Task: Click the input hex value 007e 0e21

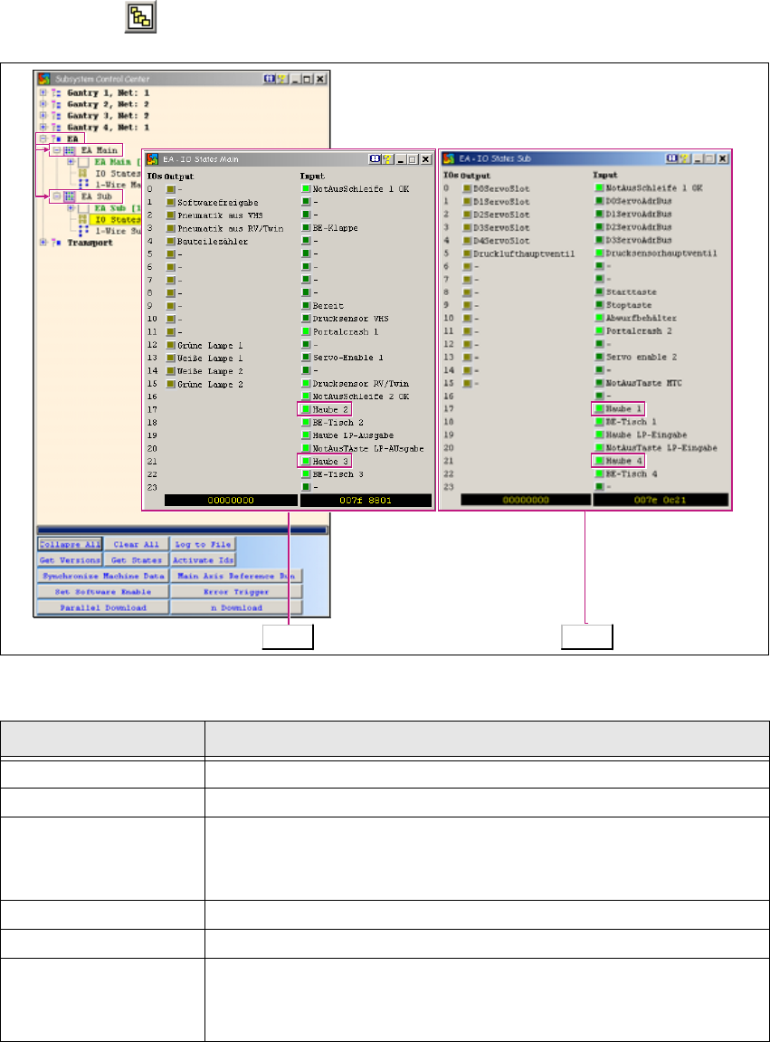Action: 661,500
